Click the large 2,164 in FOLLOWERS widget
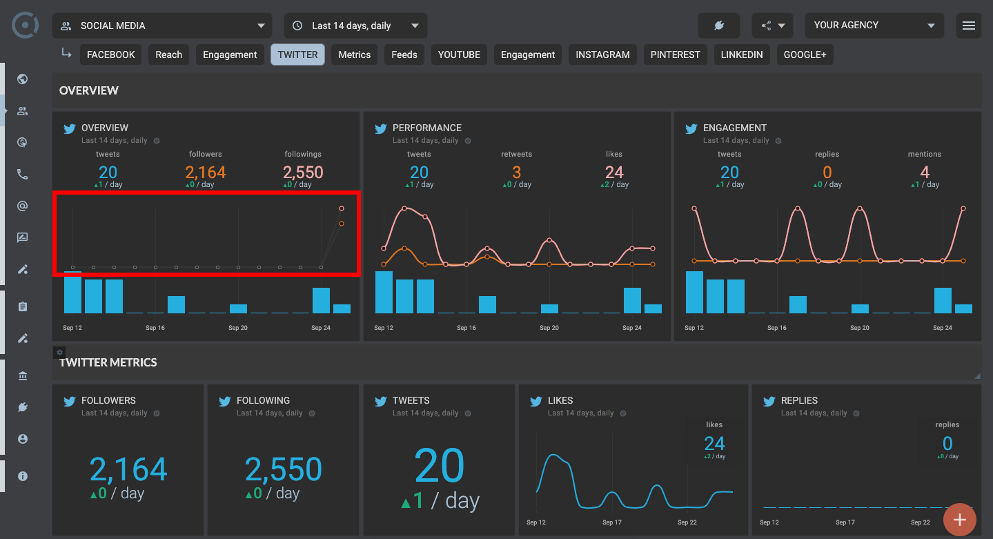993x539 pixels. [x=128, y=470]
